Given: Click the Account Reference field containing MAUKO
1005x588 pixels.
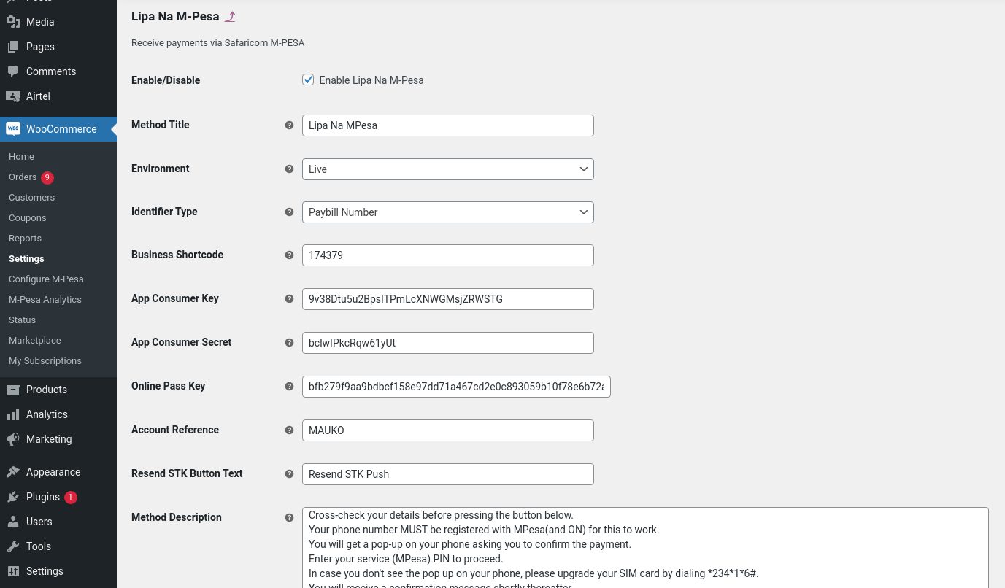Looking at the screenshot, I should tap(448, 430).
